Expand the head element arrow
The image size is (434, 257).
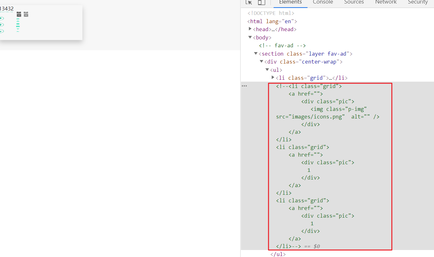click(250, 29)
